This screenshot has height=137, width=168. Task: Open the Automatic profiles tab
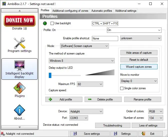point(102,11)
